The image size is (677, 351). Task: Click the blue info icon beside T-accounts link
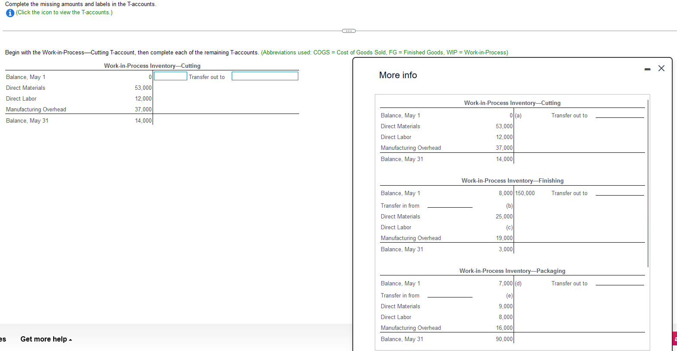tap(10, 13)
